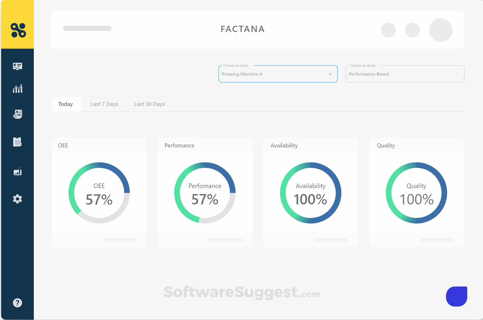
Task: Switch to the Last 30 Days tab
Action: (x=149, y=104)
